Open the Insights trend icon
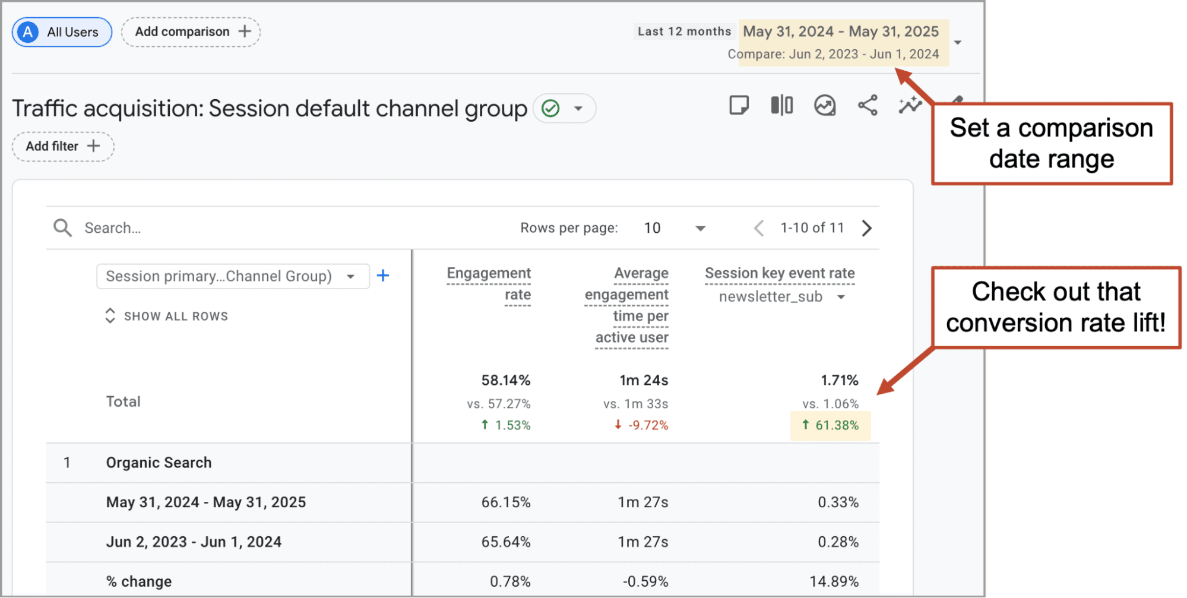The height and width of the screenshot is (598, 1187). point(825,106)
